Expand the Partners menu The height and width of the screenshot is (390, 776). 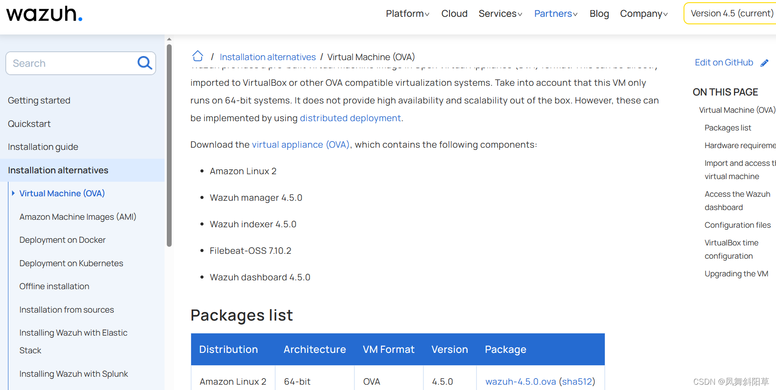tap(556, 14)
